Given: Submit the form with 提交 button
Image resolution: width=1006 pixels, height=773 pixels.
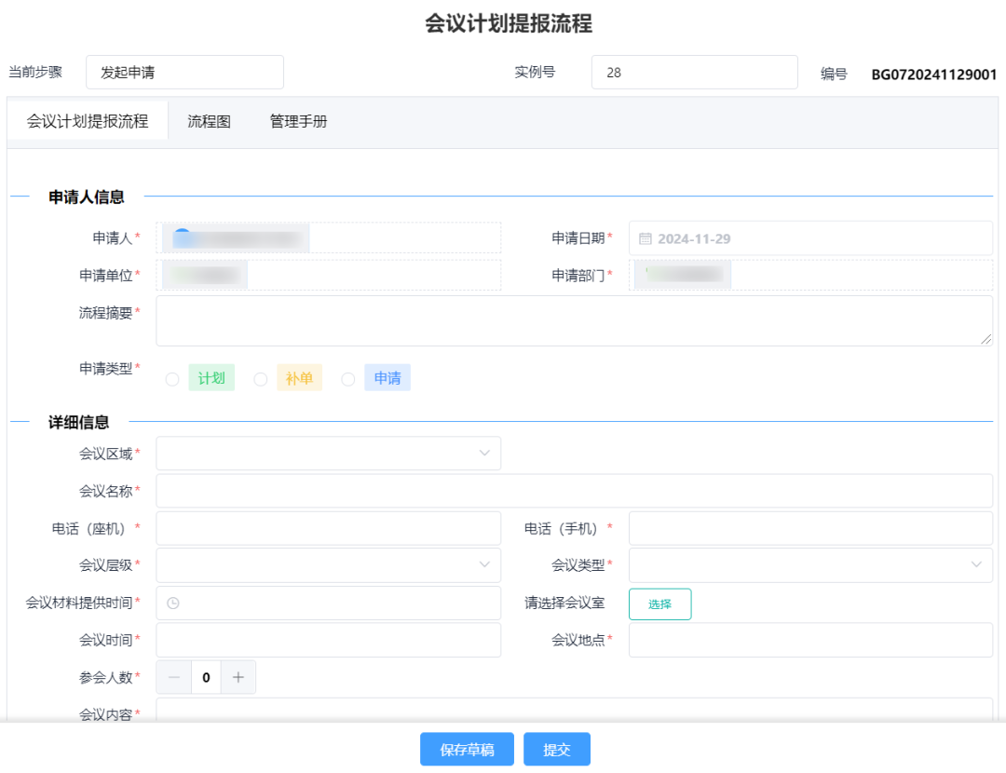Looking at the screenshot, I should click(557, 750).
